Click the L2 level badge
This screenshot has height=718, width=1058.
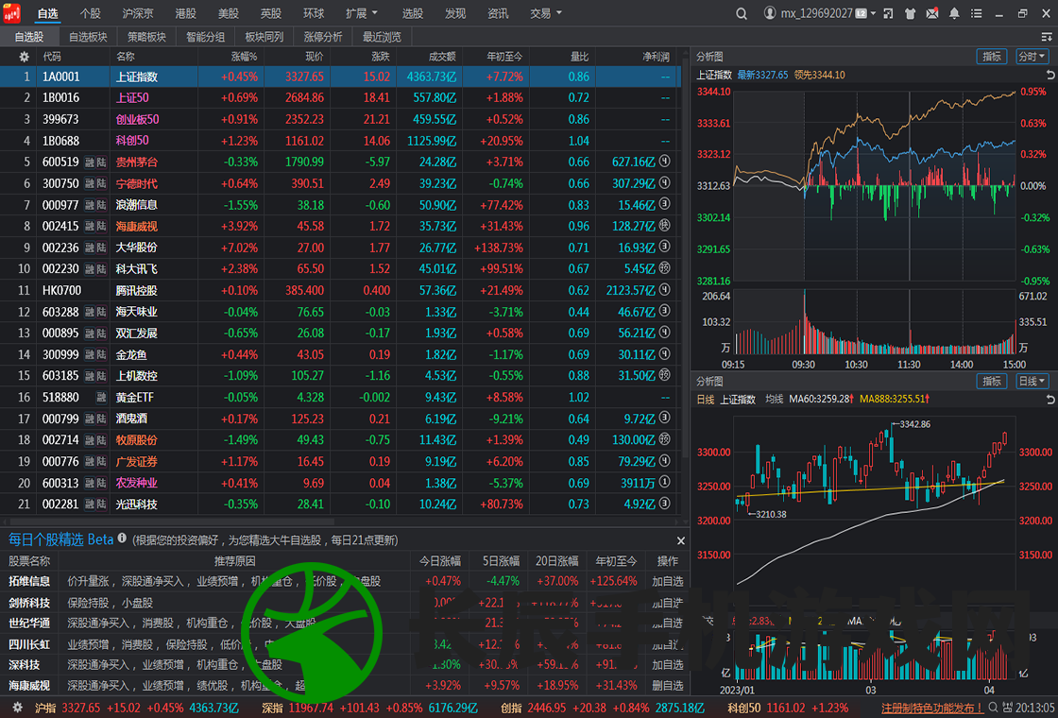(x=861, y=13)
